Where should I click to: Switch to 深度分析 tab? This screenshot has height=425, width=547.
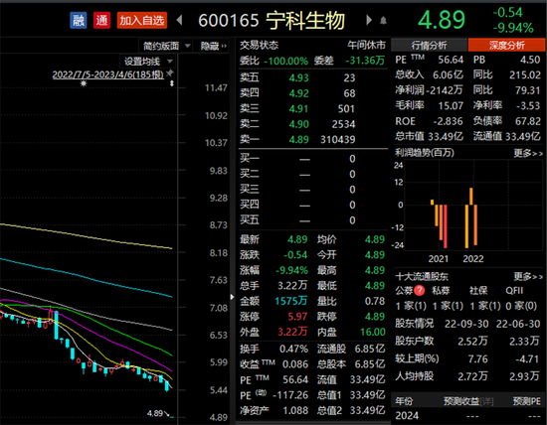point(506,45)
